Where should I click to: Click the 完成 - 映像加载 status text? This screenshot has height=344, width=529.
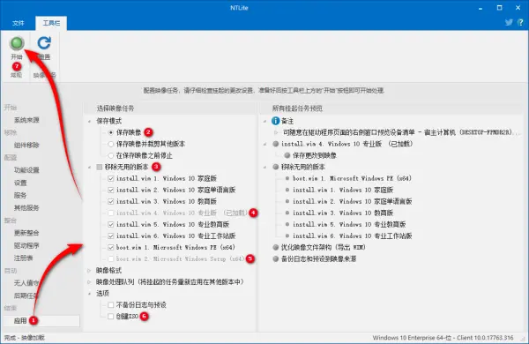tap(24, 338)
